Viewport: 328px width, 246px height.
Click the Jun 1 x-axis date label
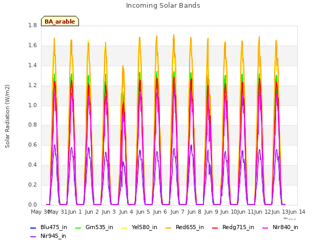[x=75, y=212]
